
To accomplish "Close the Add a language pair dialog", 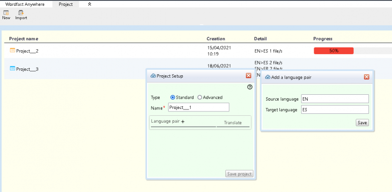I will coord(367,77).
